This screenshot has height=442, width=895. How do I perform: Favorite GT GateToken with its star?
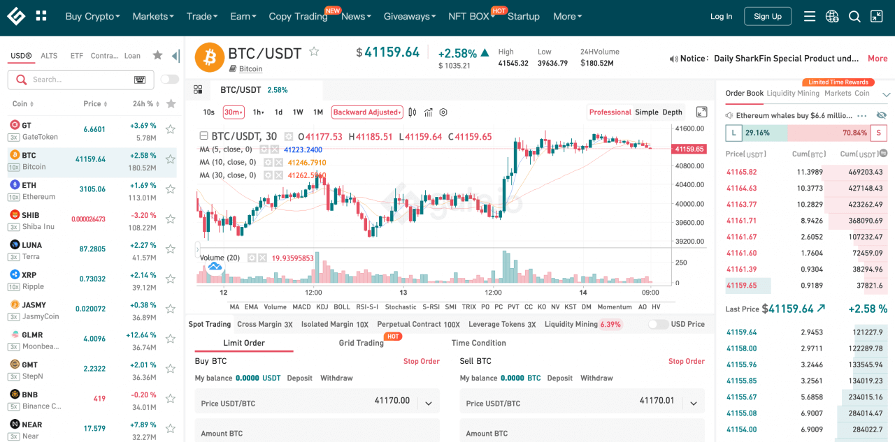coord(170,129)
